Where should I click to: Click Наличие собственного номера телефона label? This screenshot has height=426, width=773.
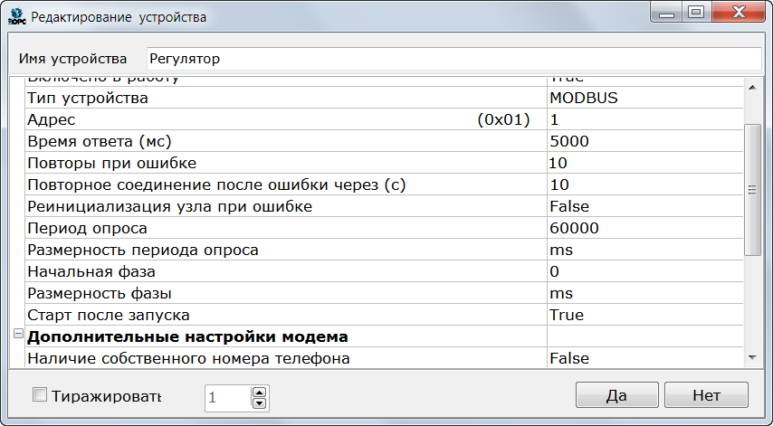pyautogui.click(x=189, y=358)
